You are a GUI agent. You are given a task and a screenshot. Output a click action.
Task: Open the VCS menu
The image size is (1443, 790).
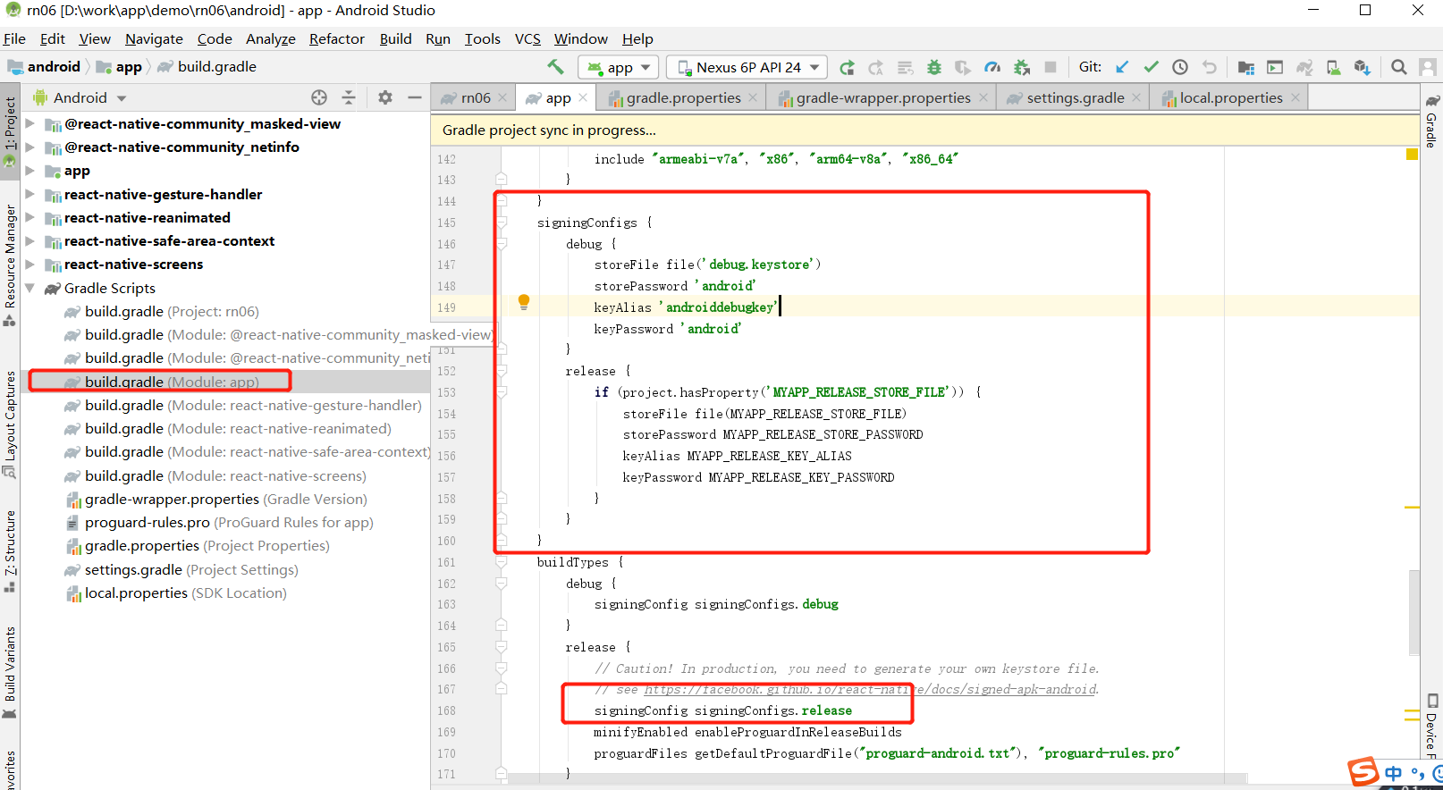[527, 38]
